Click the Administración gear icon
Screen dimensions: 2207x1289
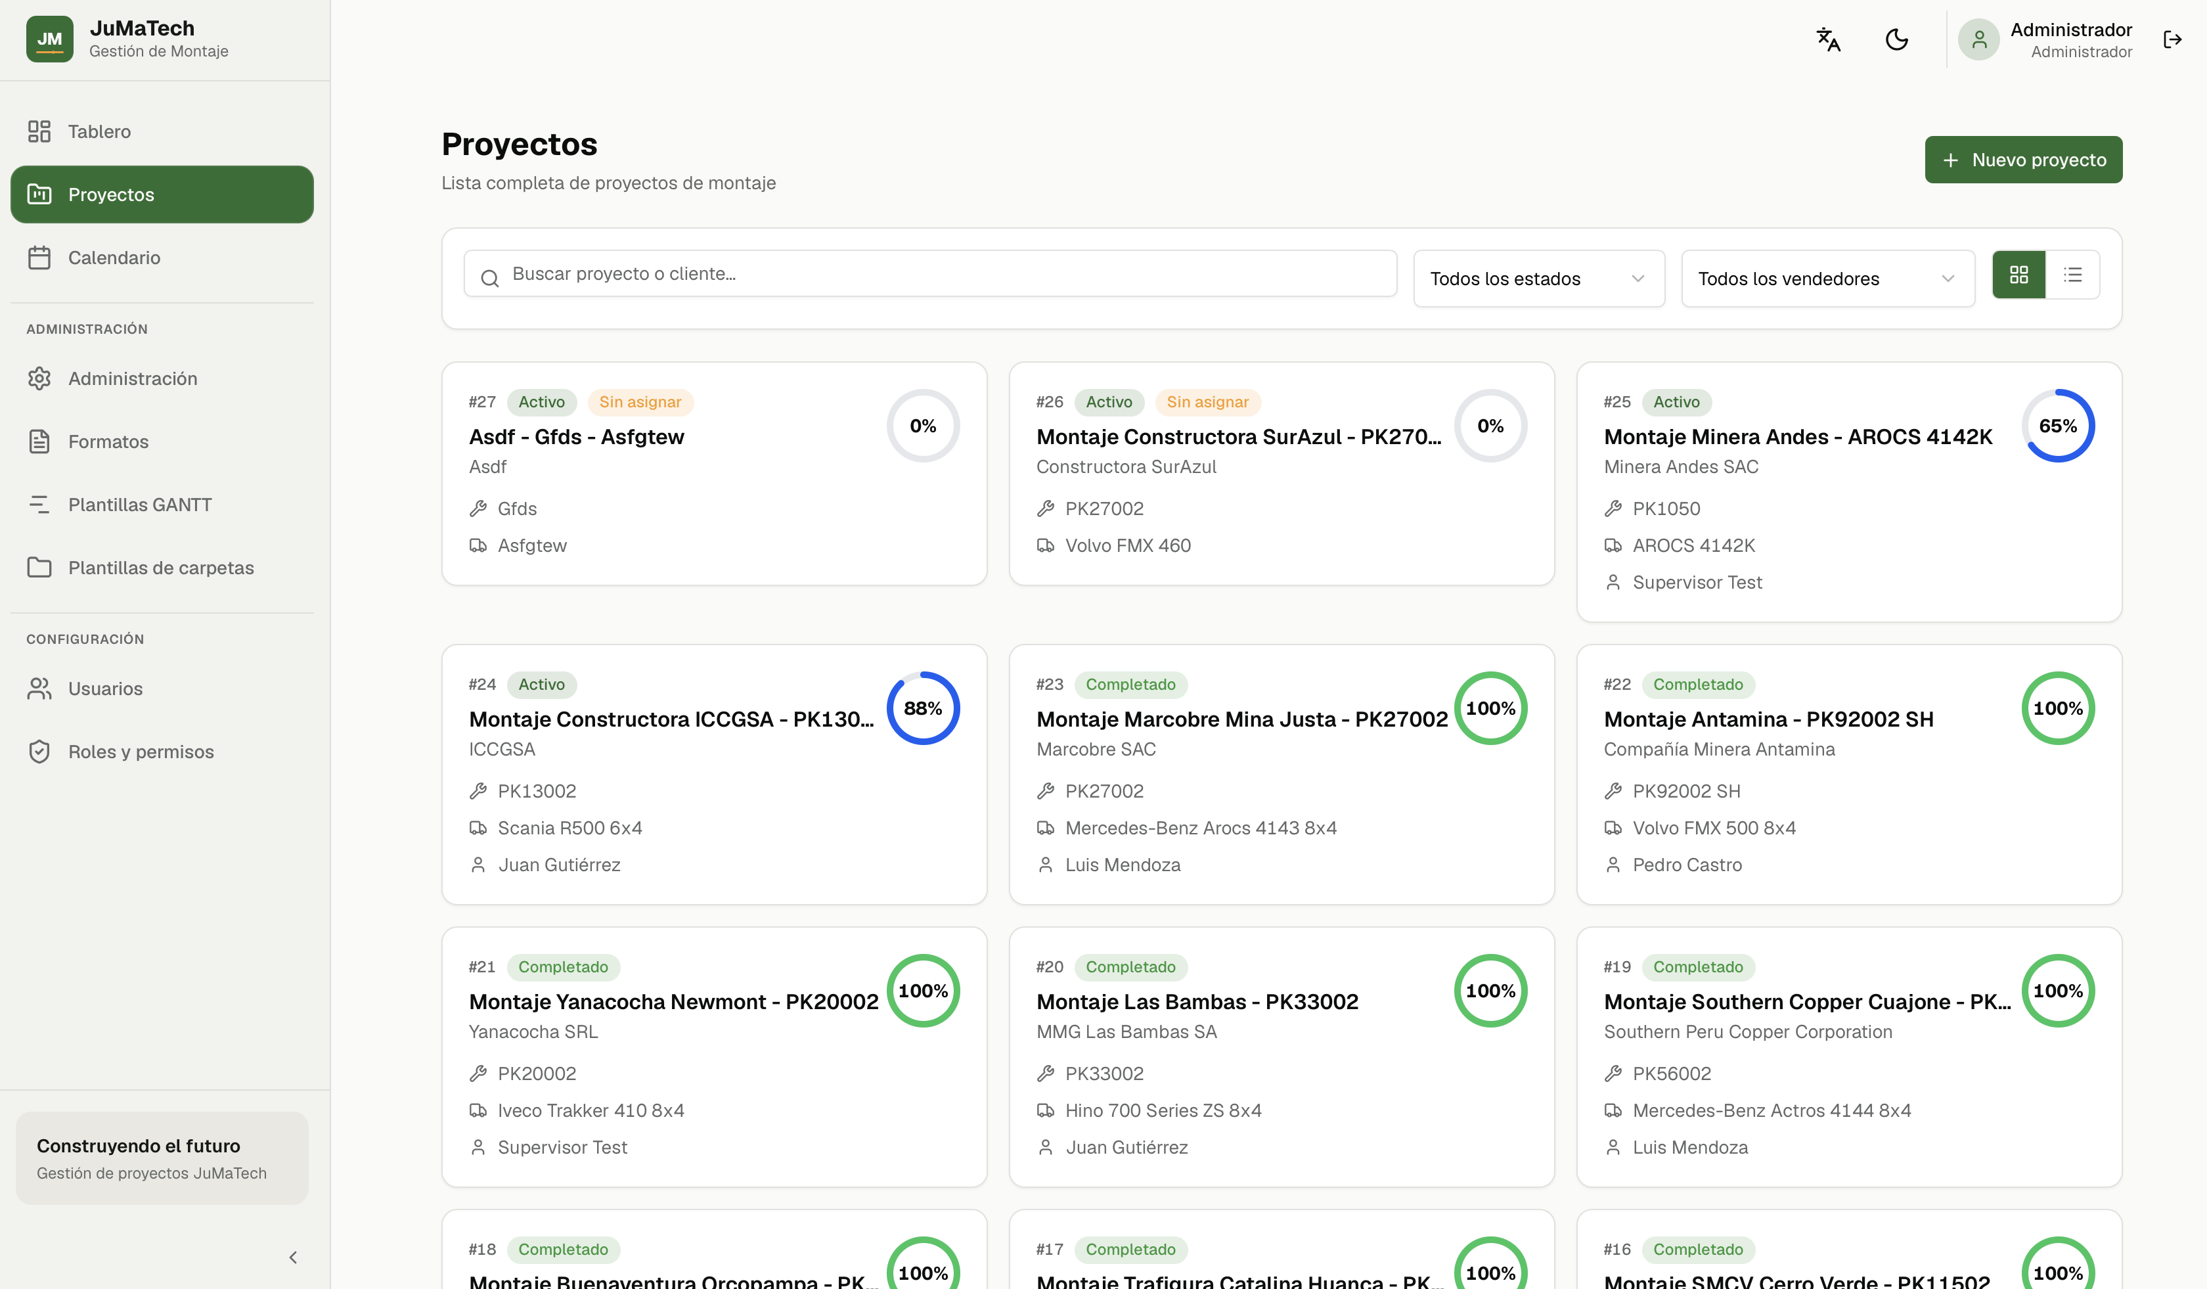pos(39,378)
